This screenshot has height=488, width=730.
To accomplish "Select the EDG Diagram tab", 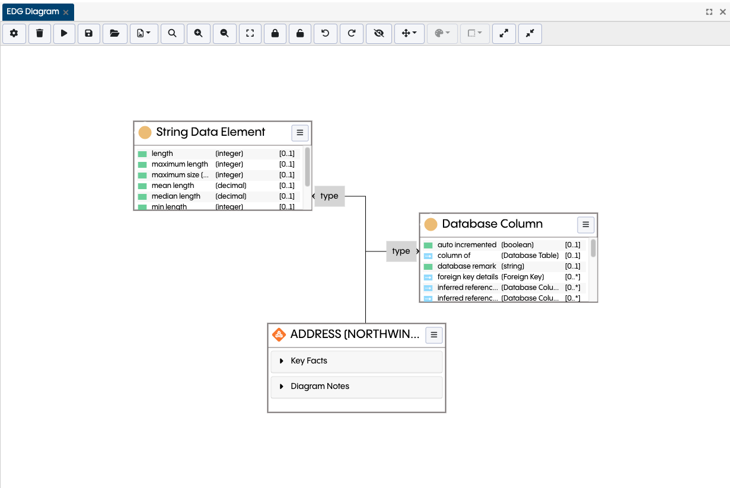I will (33, 12).
